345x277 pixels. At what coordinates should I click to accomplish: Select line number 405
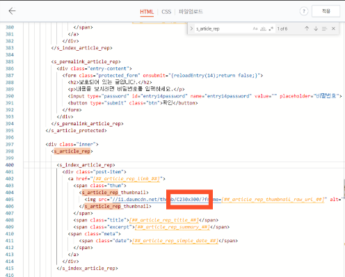point(10,200)
